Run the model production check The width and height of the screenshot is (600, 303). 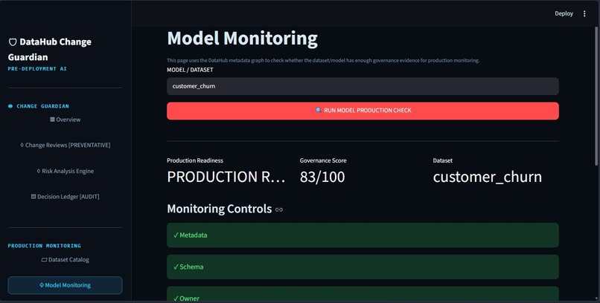click(x=363, y=111)
